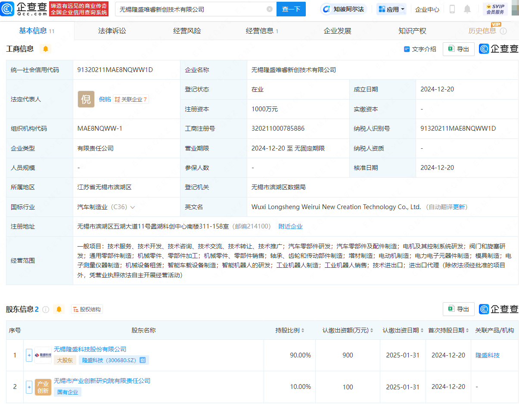
Task: Click organization code MAE8NQWW-1
Action: [x=100, y=128]
